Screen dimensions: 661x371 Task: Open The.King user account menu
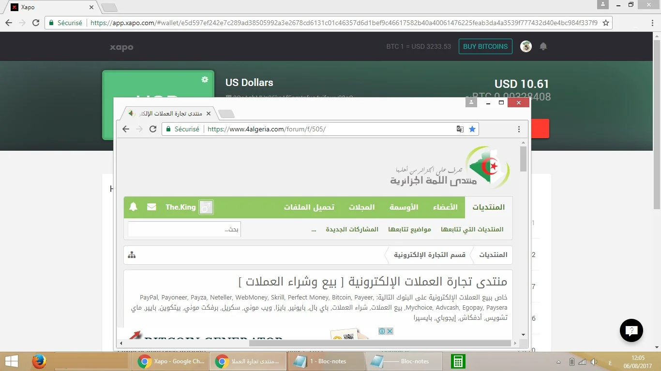180,207
